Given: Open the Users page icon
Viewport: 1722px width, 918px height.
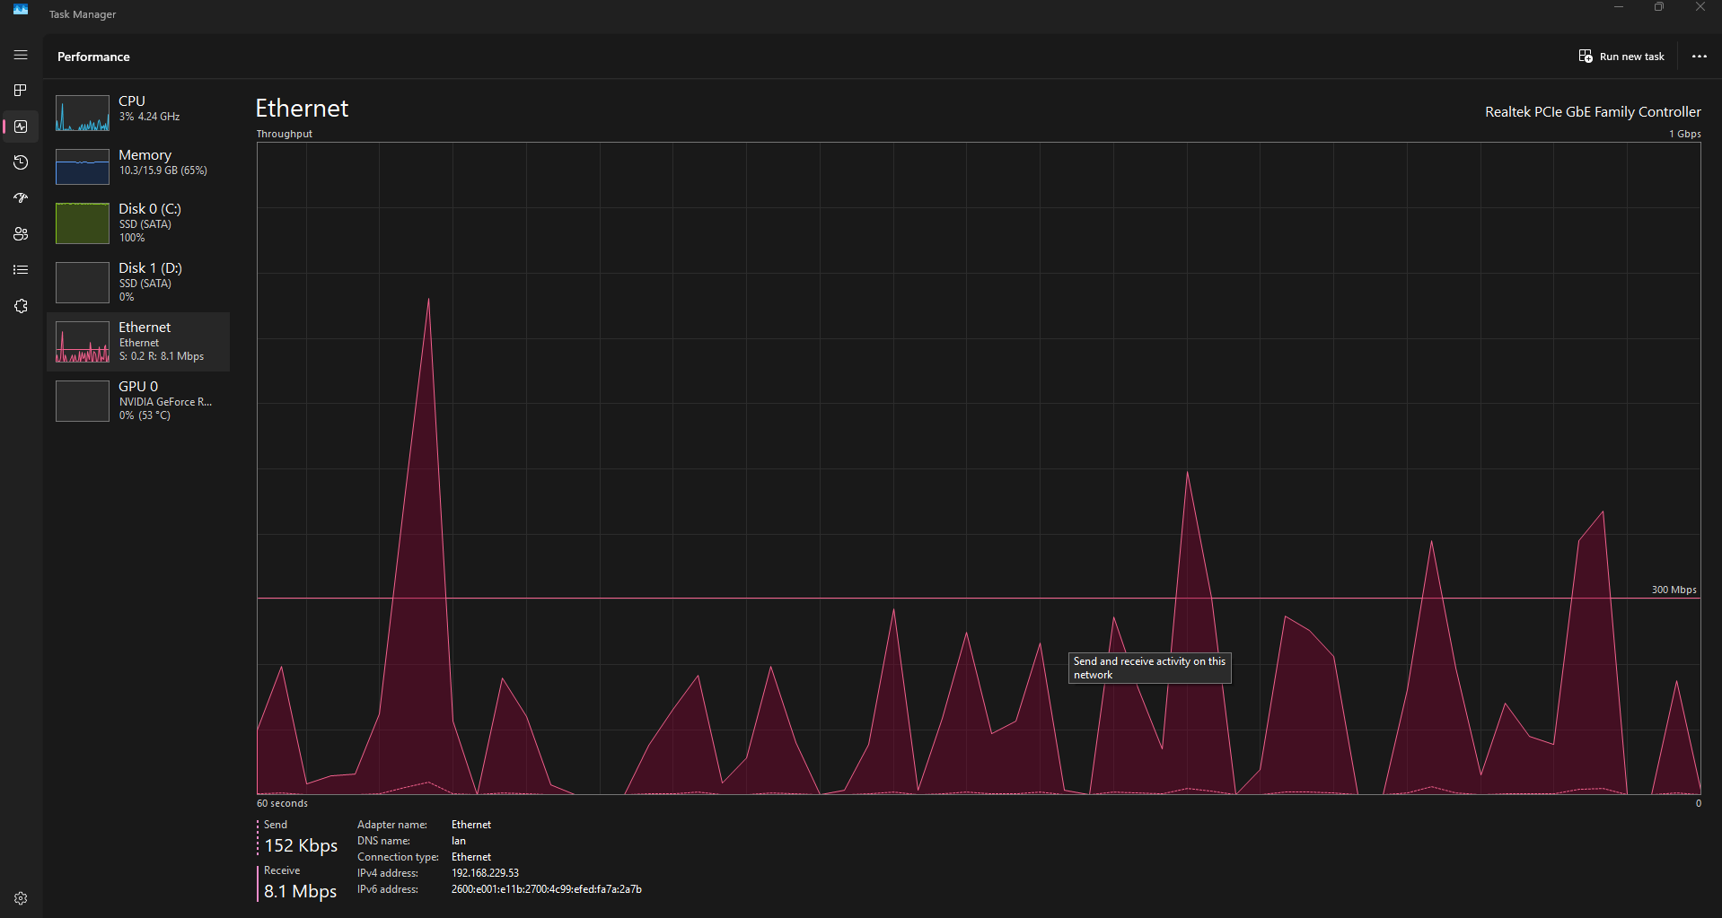Looking at the screenshot, I should pos(20,234).
